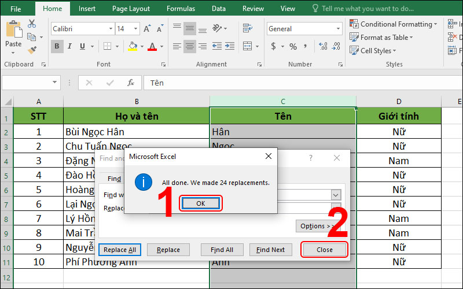Click the Cut scissors icon
The height and width of the screenshot is (289, 463).
(x=32, y=24)
